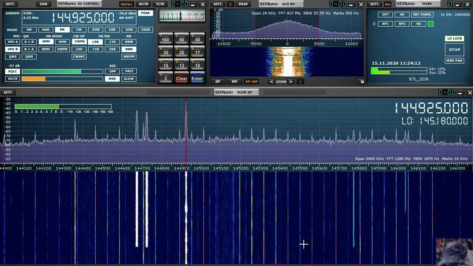Viewport: 473px width, 266px height.
Task: Select band preset 80 on the keypad
Action: [181, 38]
